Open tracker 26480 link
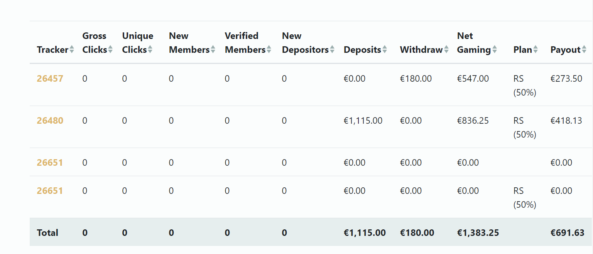The height and width of the screenshot is (254, 593). [50, 121]
